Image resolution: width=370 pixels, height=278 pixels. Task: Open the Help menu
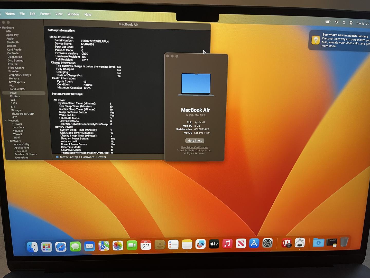[88, 14]
